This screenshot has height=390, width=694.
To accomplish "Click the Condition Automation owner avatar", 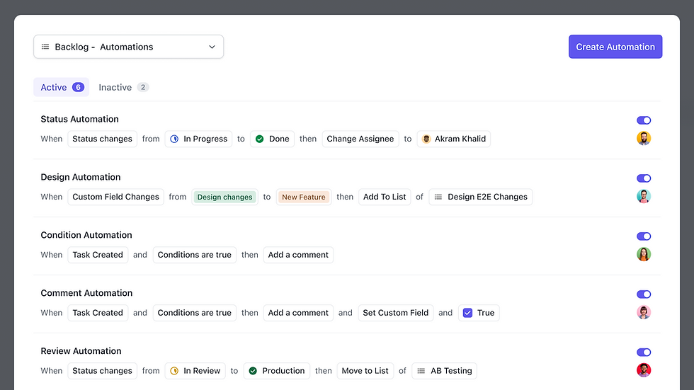I will click(x=643, y=255).
